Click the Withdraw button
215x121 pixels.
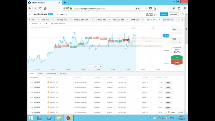(x=174, y=15)
